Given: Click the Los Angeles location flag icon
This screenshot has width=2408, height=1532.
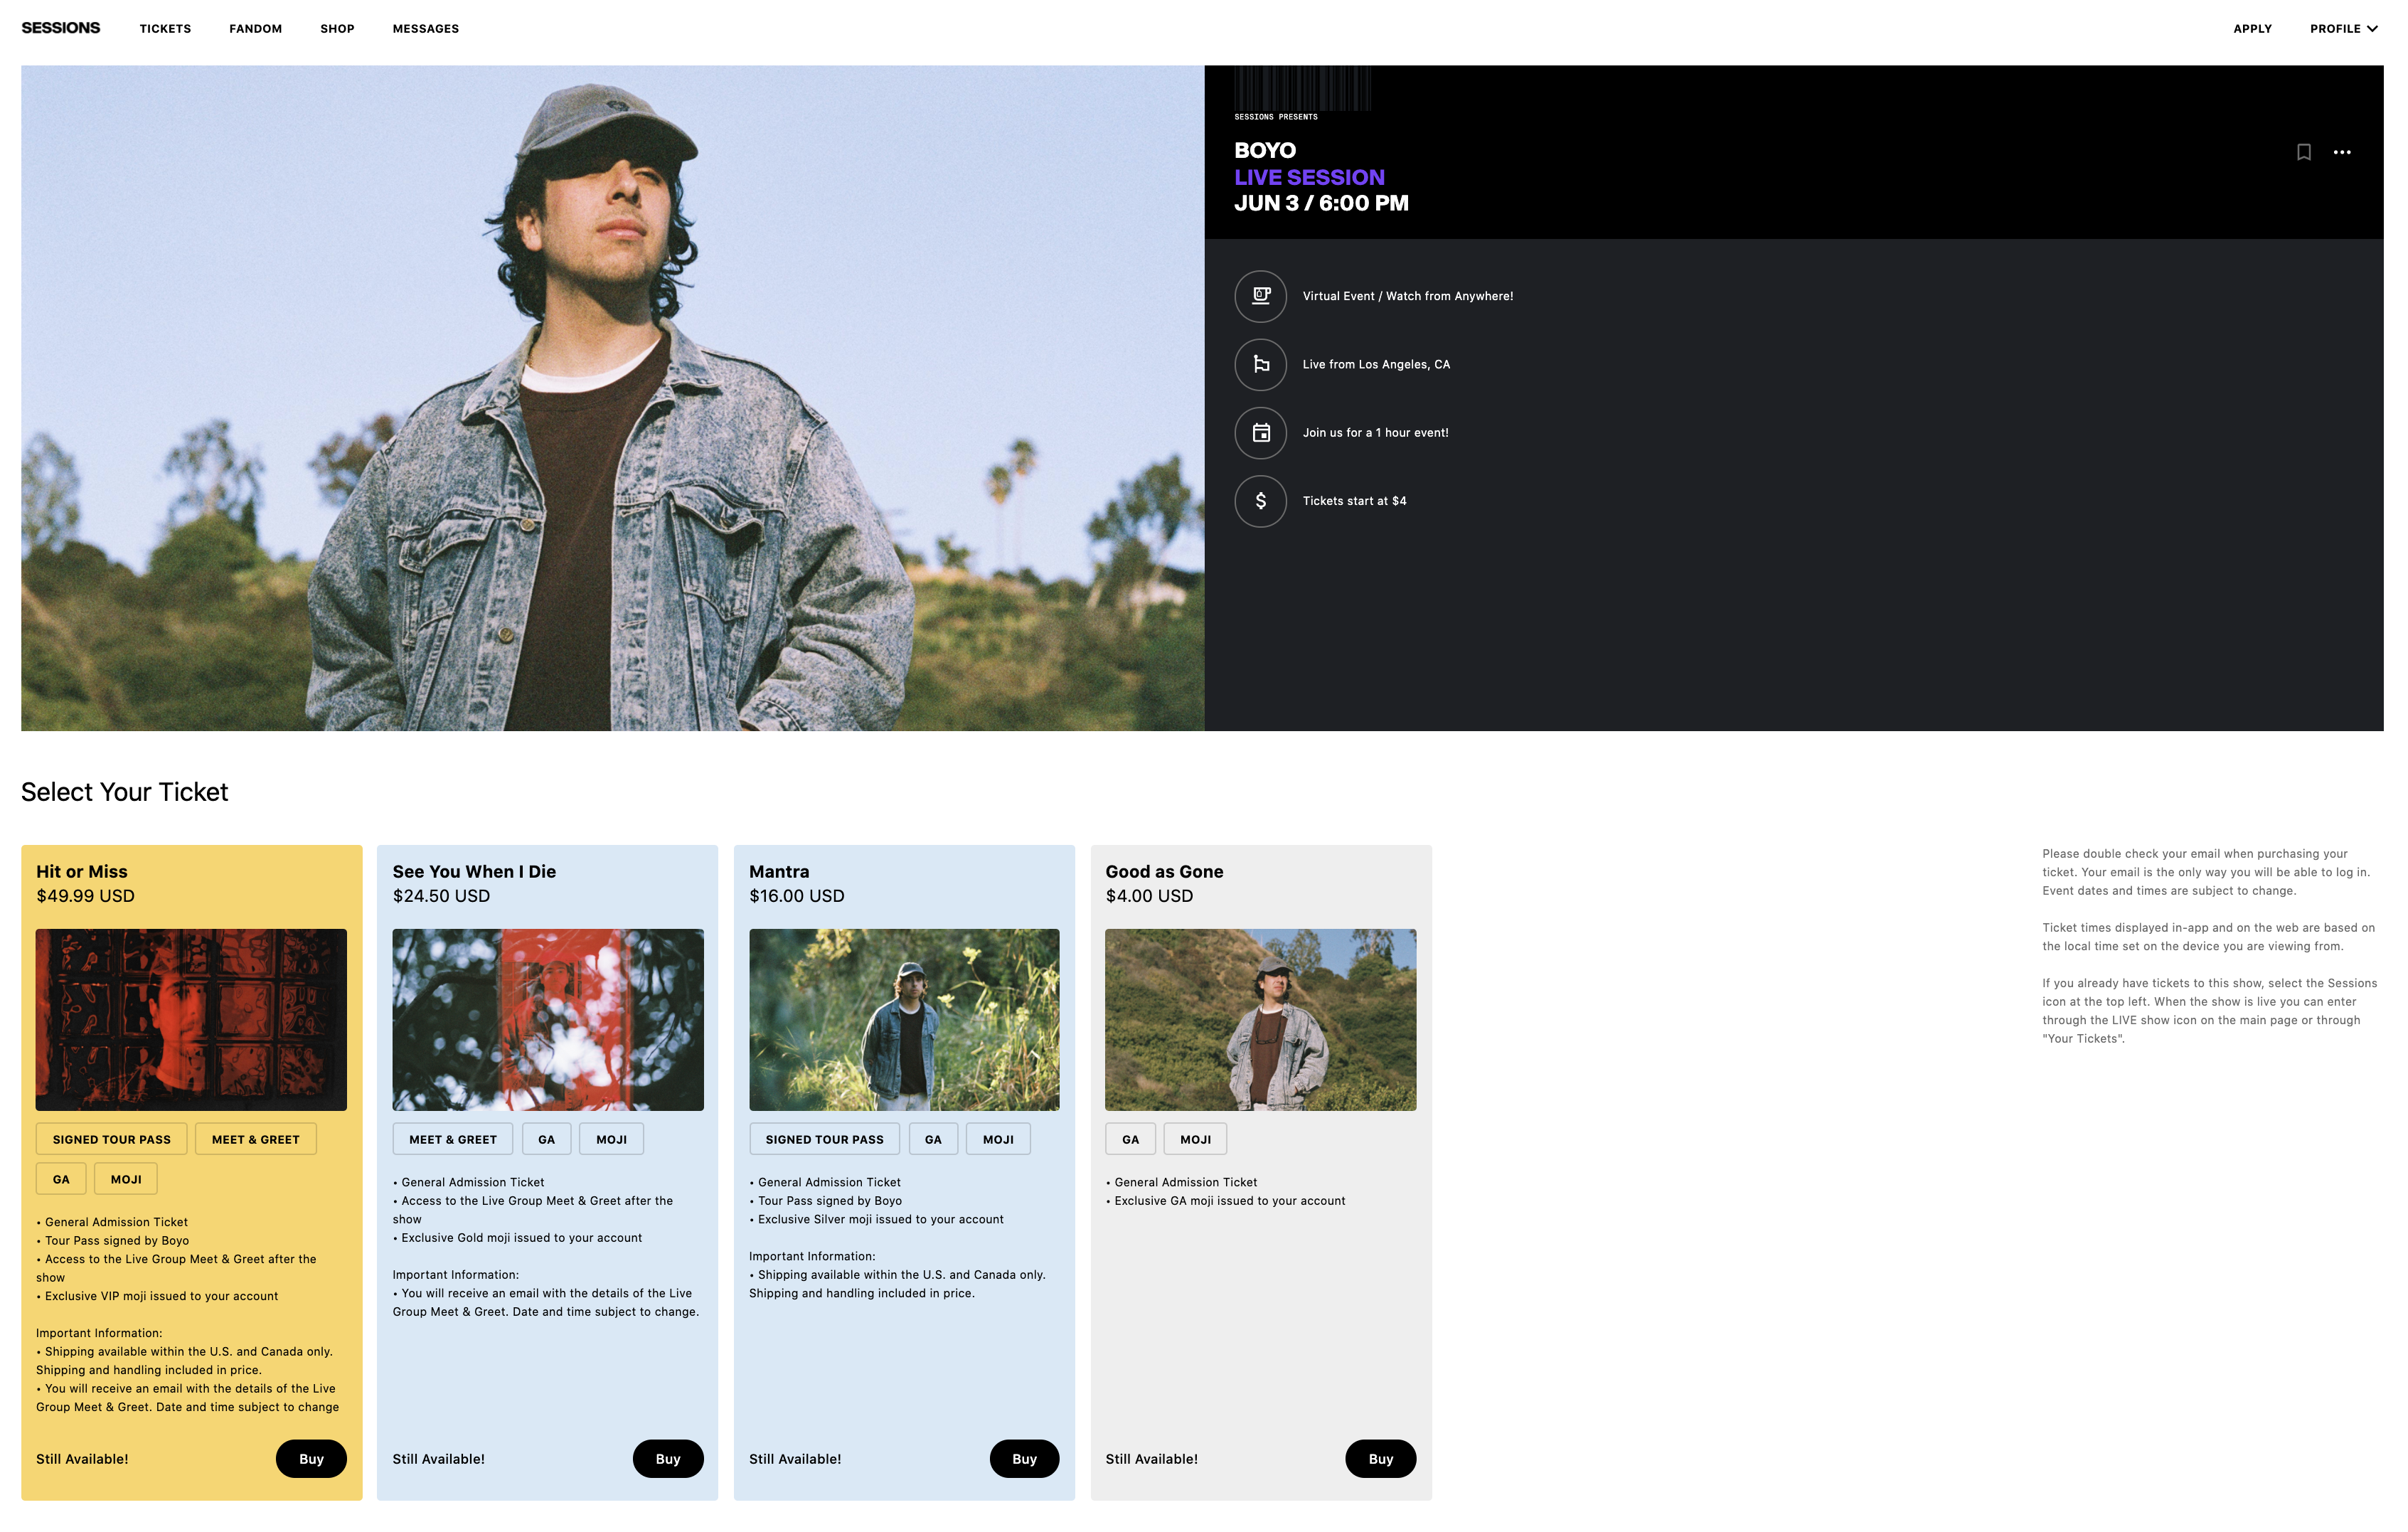Looking at the screenshot, I should [1260, 364].
